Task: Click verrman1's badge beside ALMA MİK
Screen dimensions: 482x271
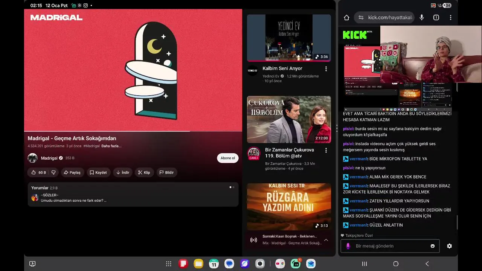Action: 346,177
